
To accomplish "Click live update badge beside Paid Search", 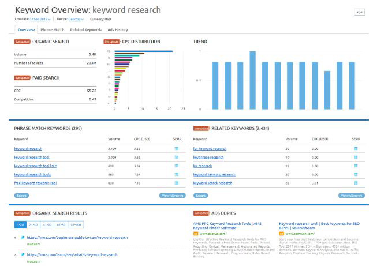I will tap(23, 78).
